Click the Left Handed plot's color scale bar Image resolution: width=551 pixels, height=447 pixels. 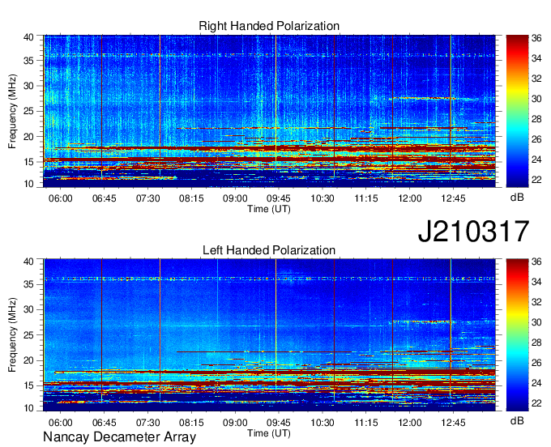pos(517,335)
